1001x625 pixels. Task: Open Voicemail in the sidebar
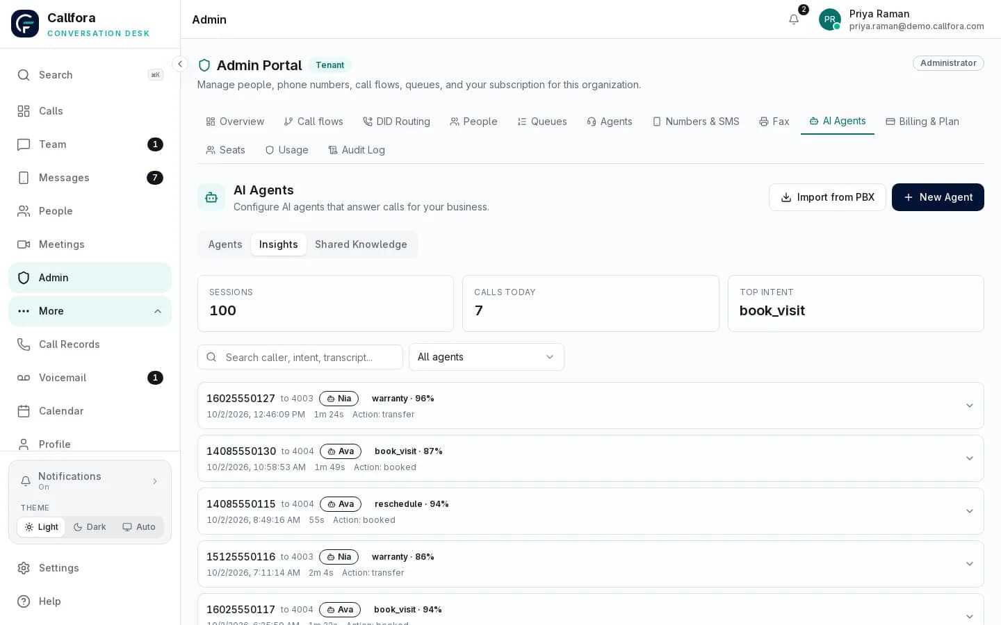pyautogui.click(x=90, y=378)
